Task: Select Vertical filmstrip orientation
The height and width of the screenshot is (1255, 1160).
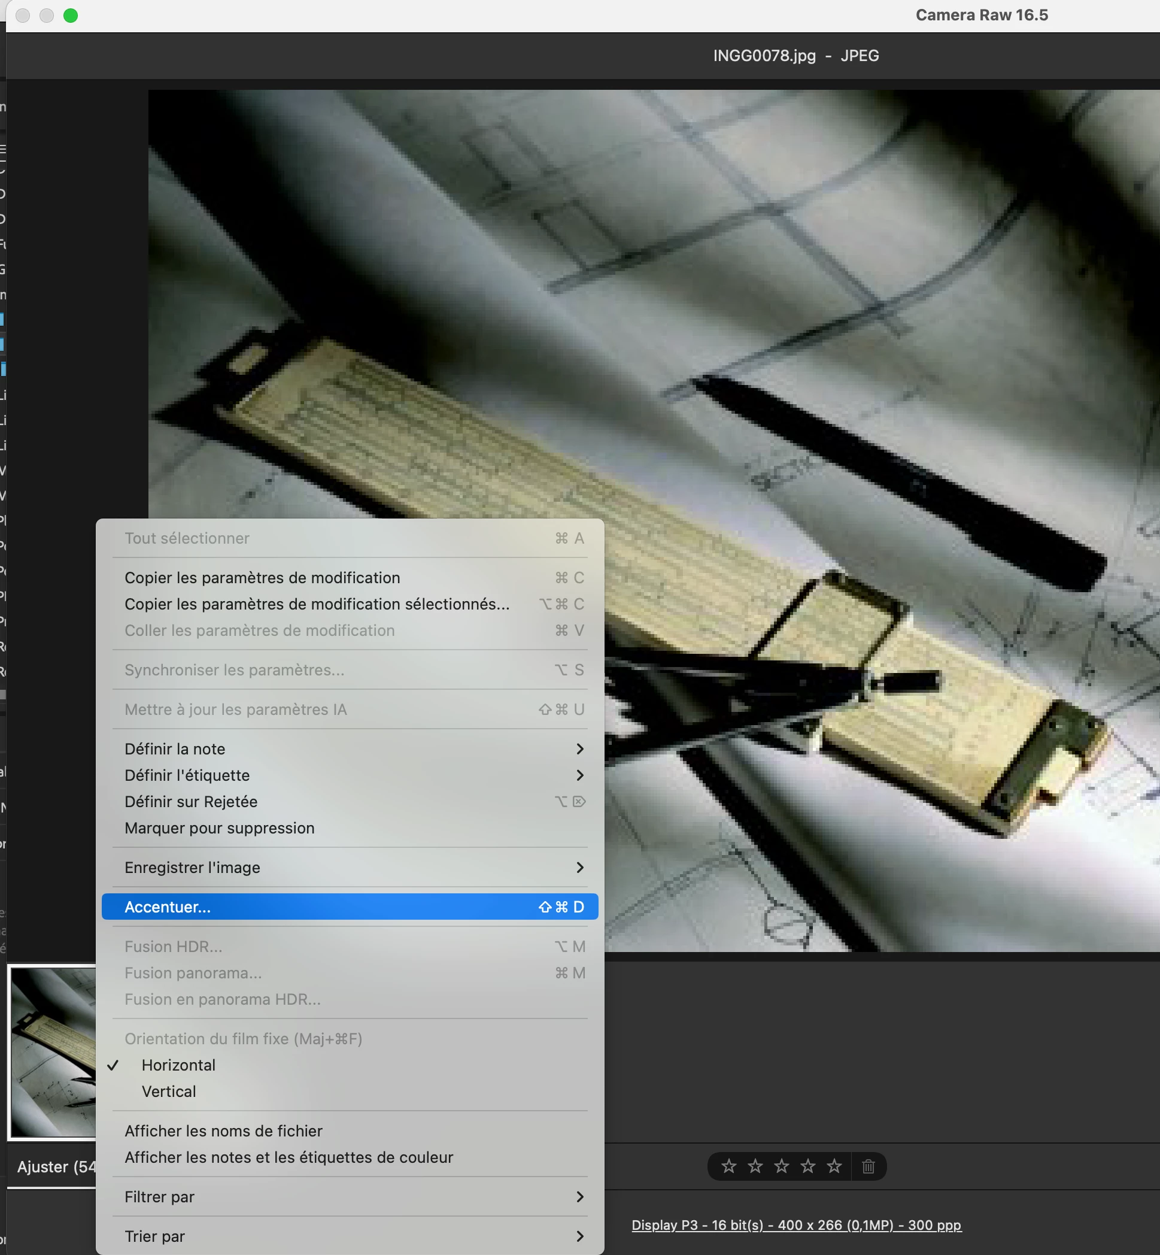Action: point(169,1091)
